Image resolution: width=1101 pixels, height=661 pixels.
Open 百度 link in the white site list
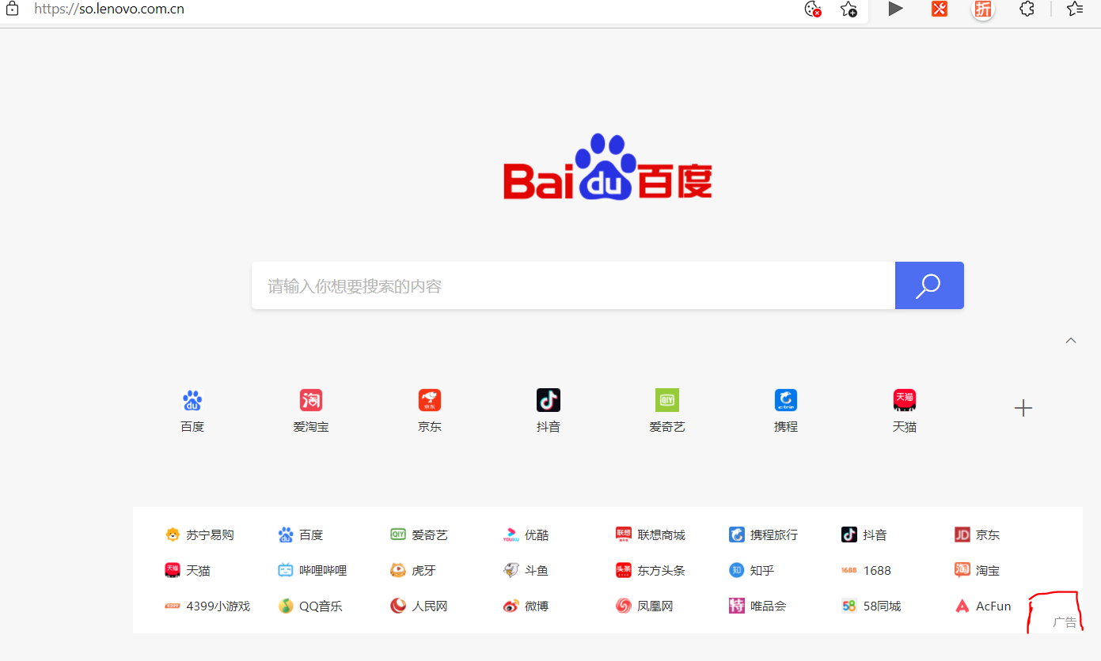(301, 535)
